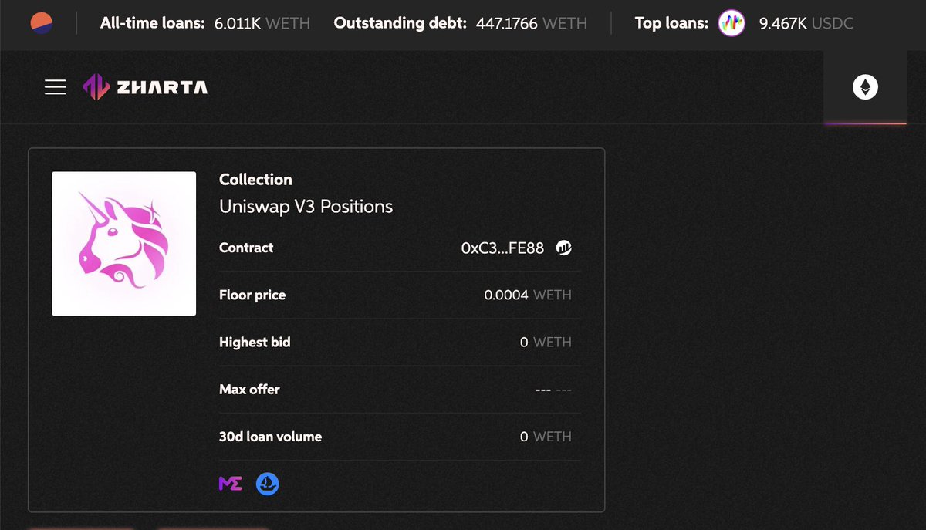
Task: Open the Ethereum network selector
Action: pos(865,87)
